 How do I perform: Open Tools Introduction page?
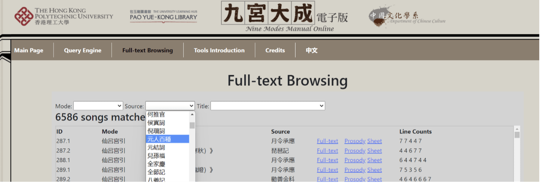pyautogui.click(x=219, y=50)
